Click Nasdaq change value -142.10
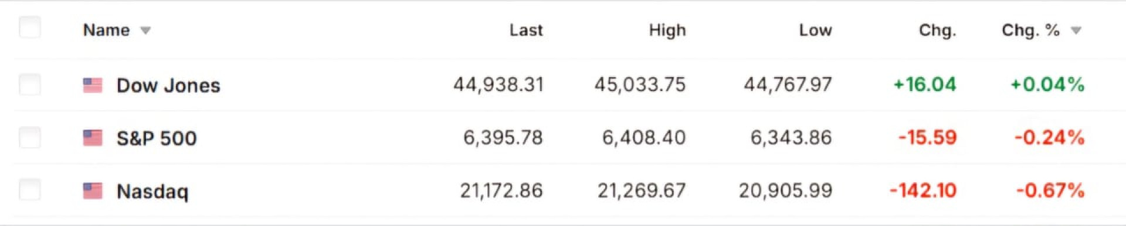 point(923,190)
